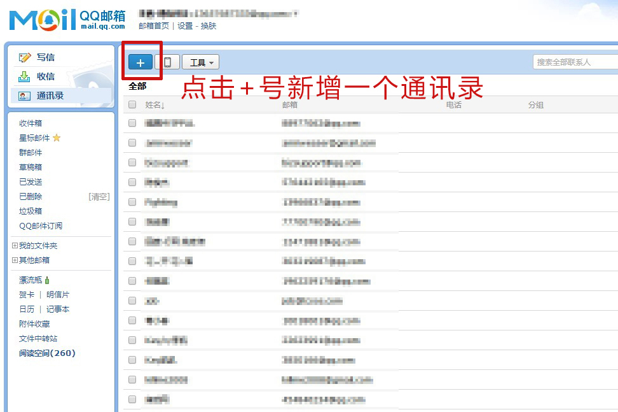618x412 pixels.
Task: Check the first contact row checkbox
Action: pos(132,123)
